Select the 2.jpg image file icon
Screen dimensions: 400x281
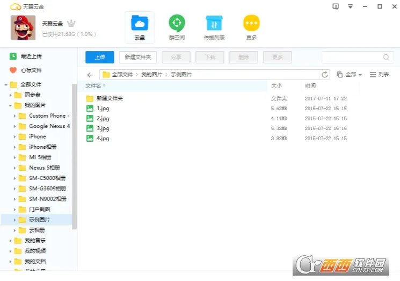(x=90, y=118)
